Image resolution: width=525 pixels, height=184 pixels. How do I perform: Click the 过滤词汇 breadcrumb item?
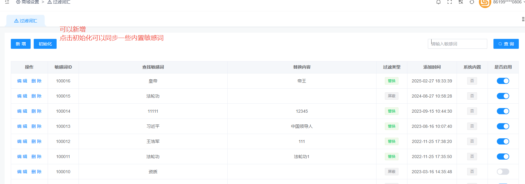59,2
